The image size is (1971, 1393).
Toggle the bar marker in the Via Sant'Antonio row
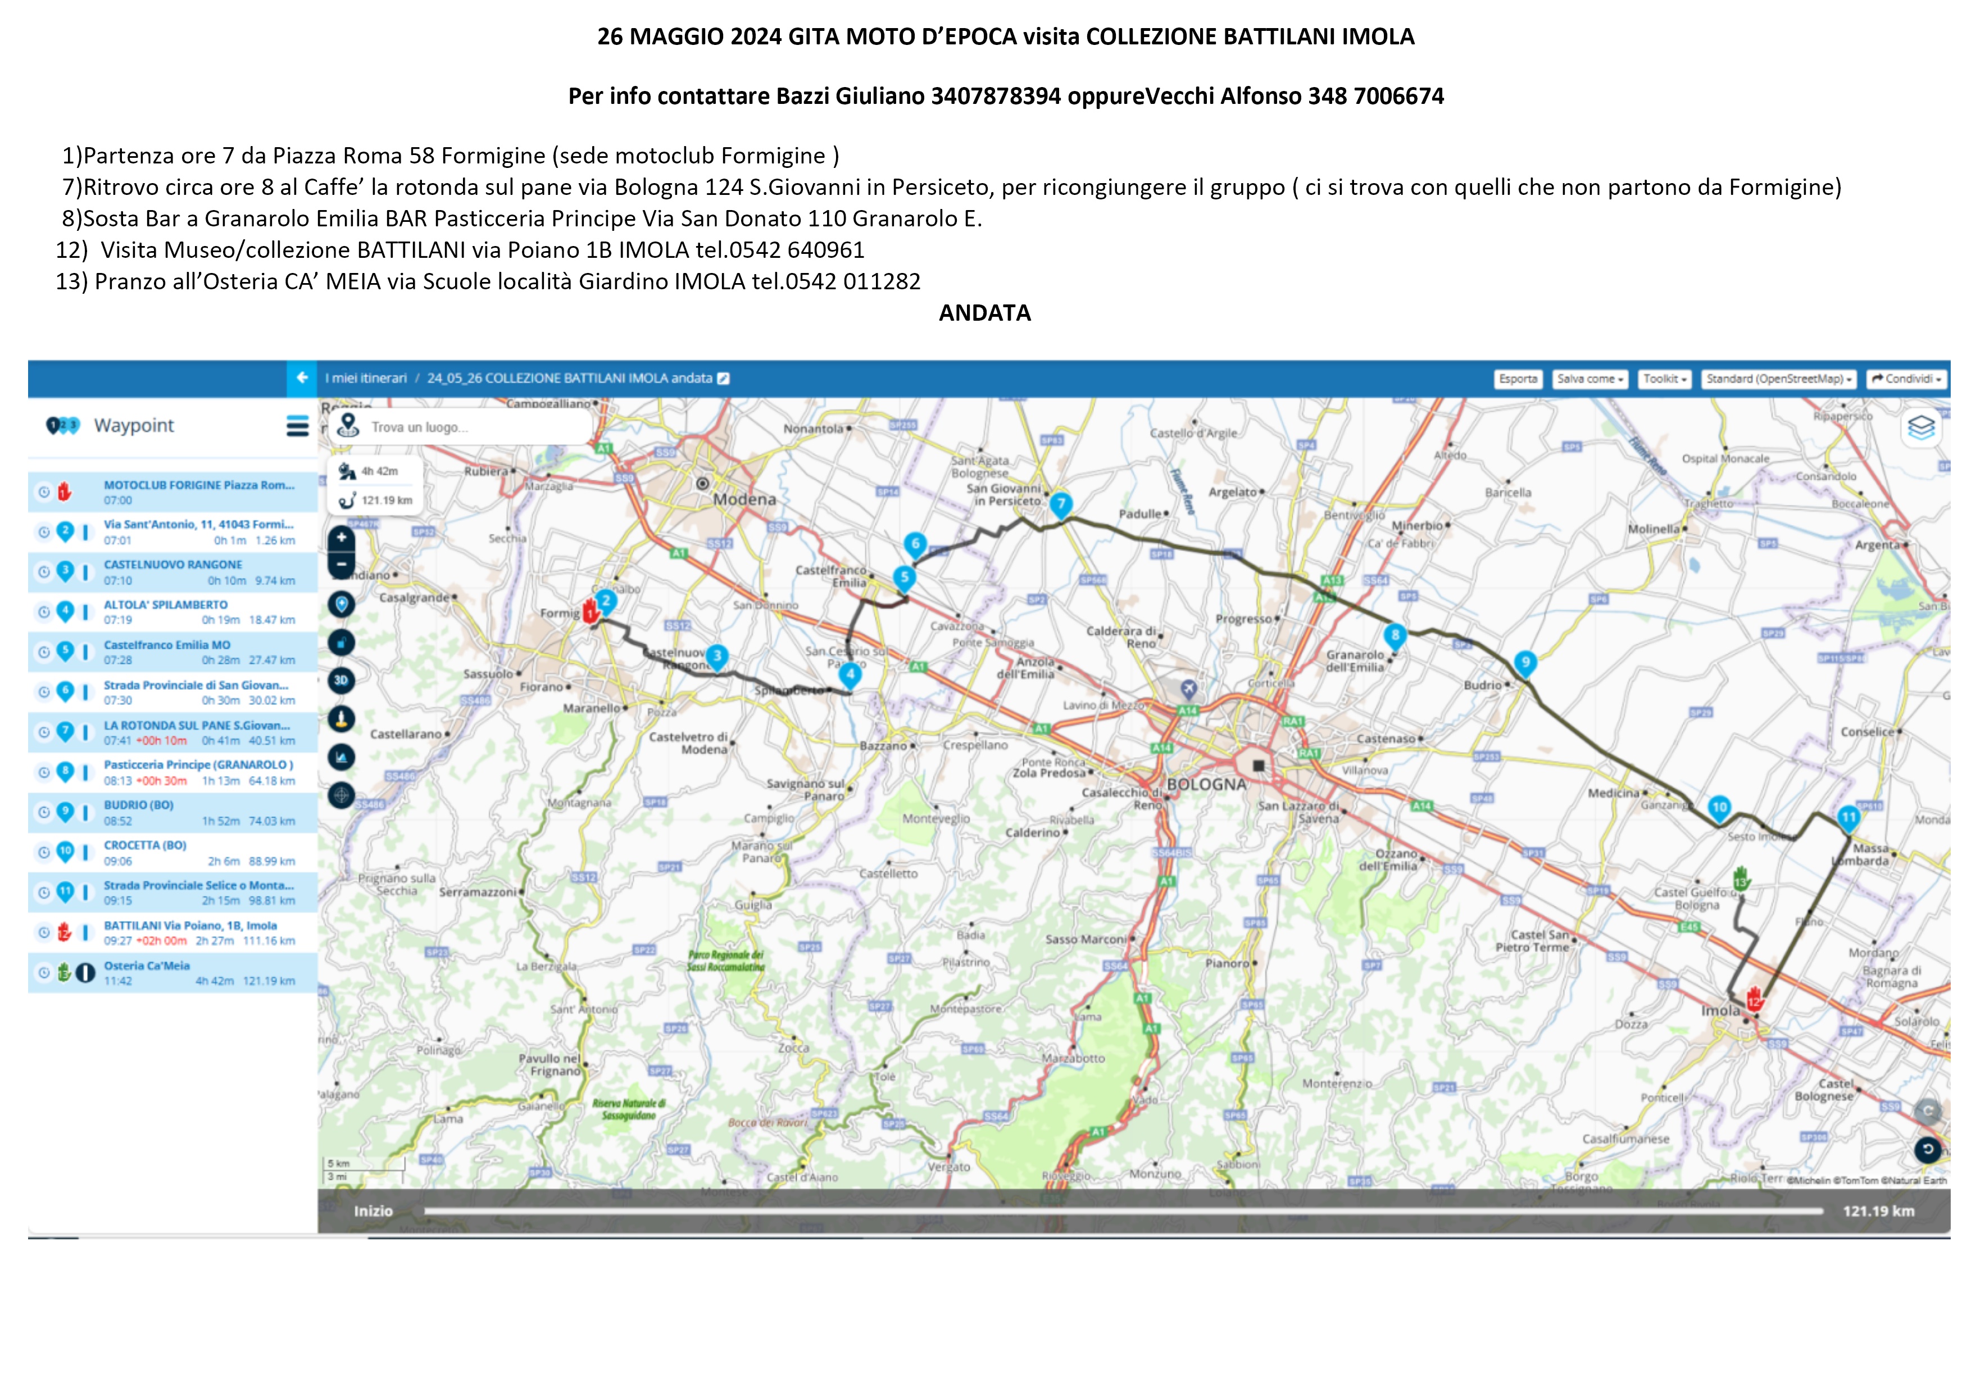[x=85, y=532]
